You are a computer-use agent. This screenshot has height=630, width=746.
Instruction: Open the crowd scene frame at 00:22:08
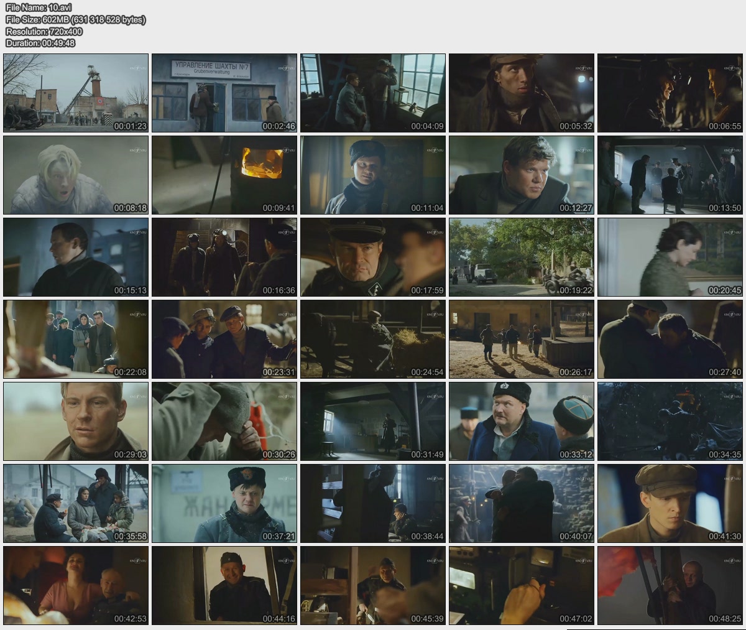(x=76, y=339)
